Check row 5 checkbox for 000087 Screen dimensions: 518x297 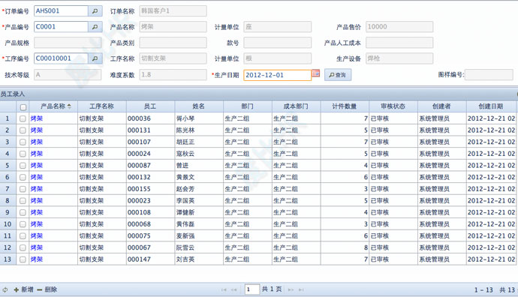pyautogui.click(x=23, y=165)
